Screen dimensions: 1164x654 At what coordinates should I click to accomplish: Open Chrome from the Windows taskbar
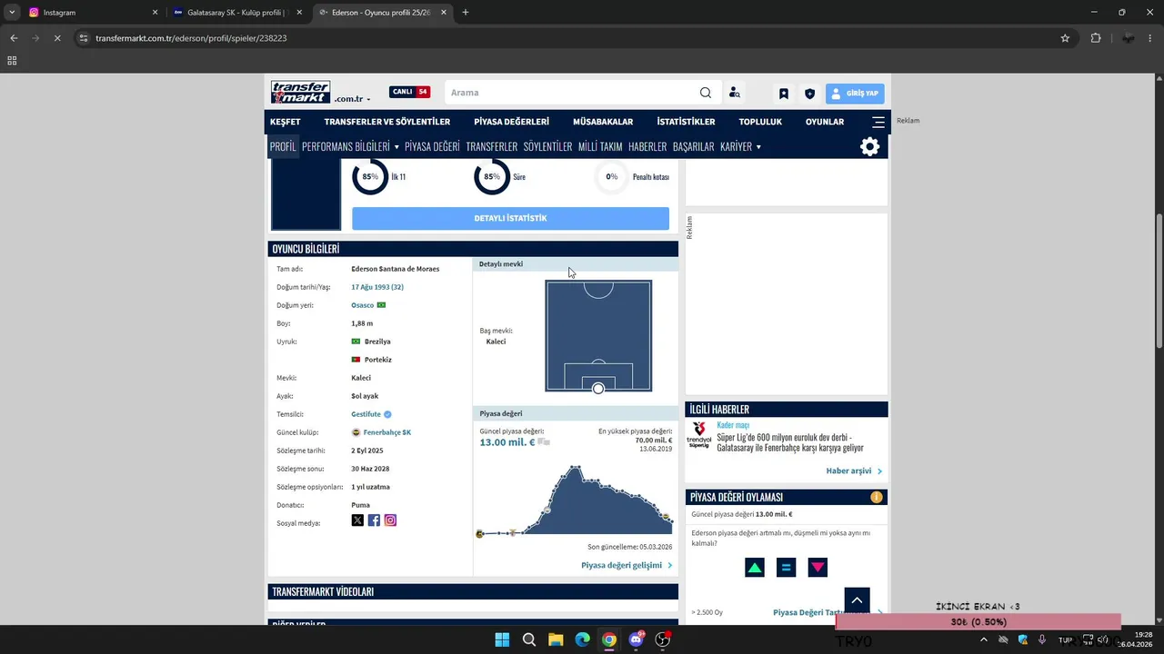(x=609, y=639)
